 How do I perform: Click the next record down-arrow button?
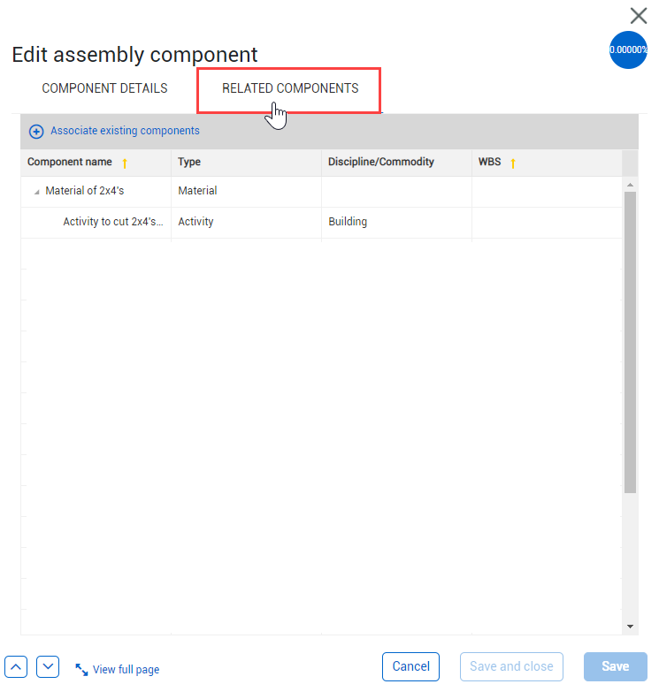click(x=48, y=666)
